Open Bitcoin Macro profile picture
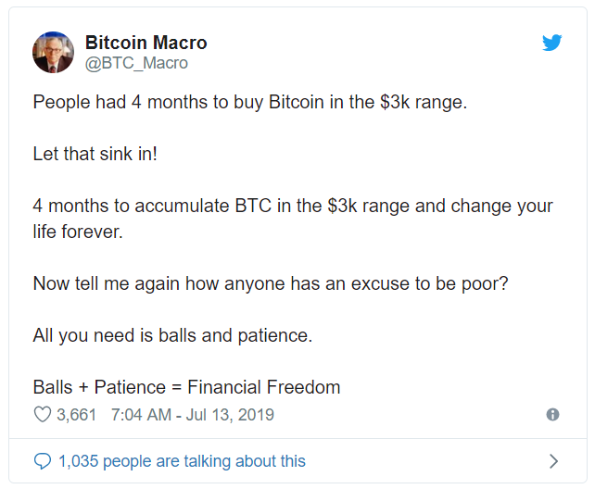The width and height of the screenshot is (595, 489). tap(53, 52)
